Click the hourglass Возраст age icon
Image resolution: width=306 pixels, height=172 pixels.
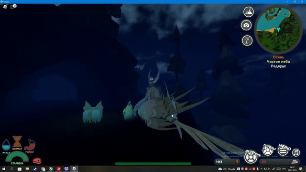(17, 143)
